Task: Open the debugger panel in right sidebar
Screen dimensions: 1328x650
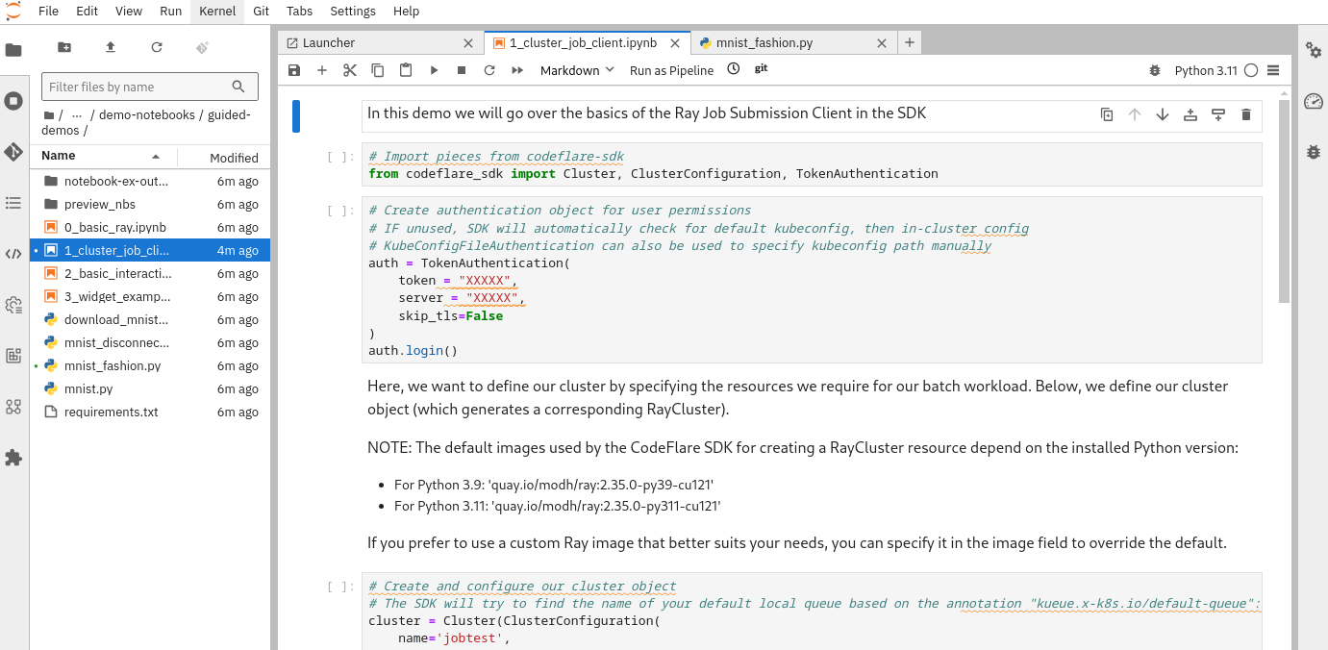Action: click(x=1314, y=152)
